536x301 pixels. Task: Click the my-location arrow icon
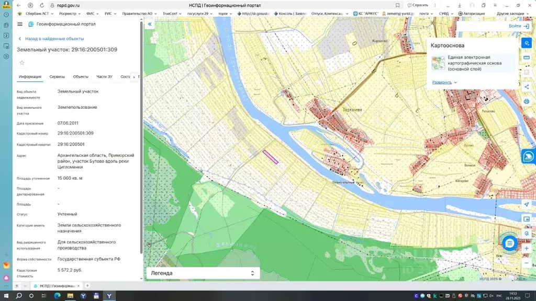(527, 204)
